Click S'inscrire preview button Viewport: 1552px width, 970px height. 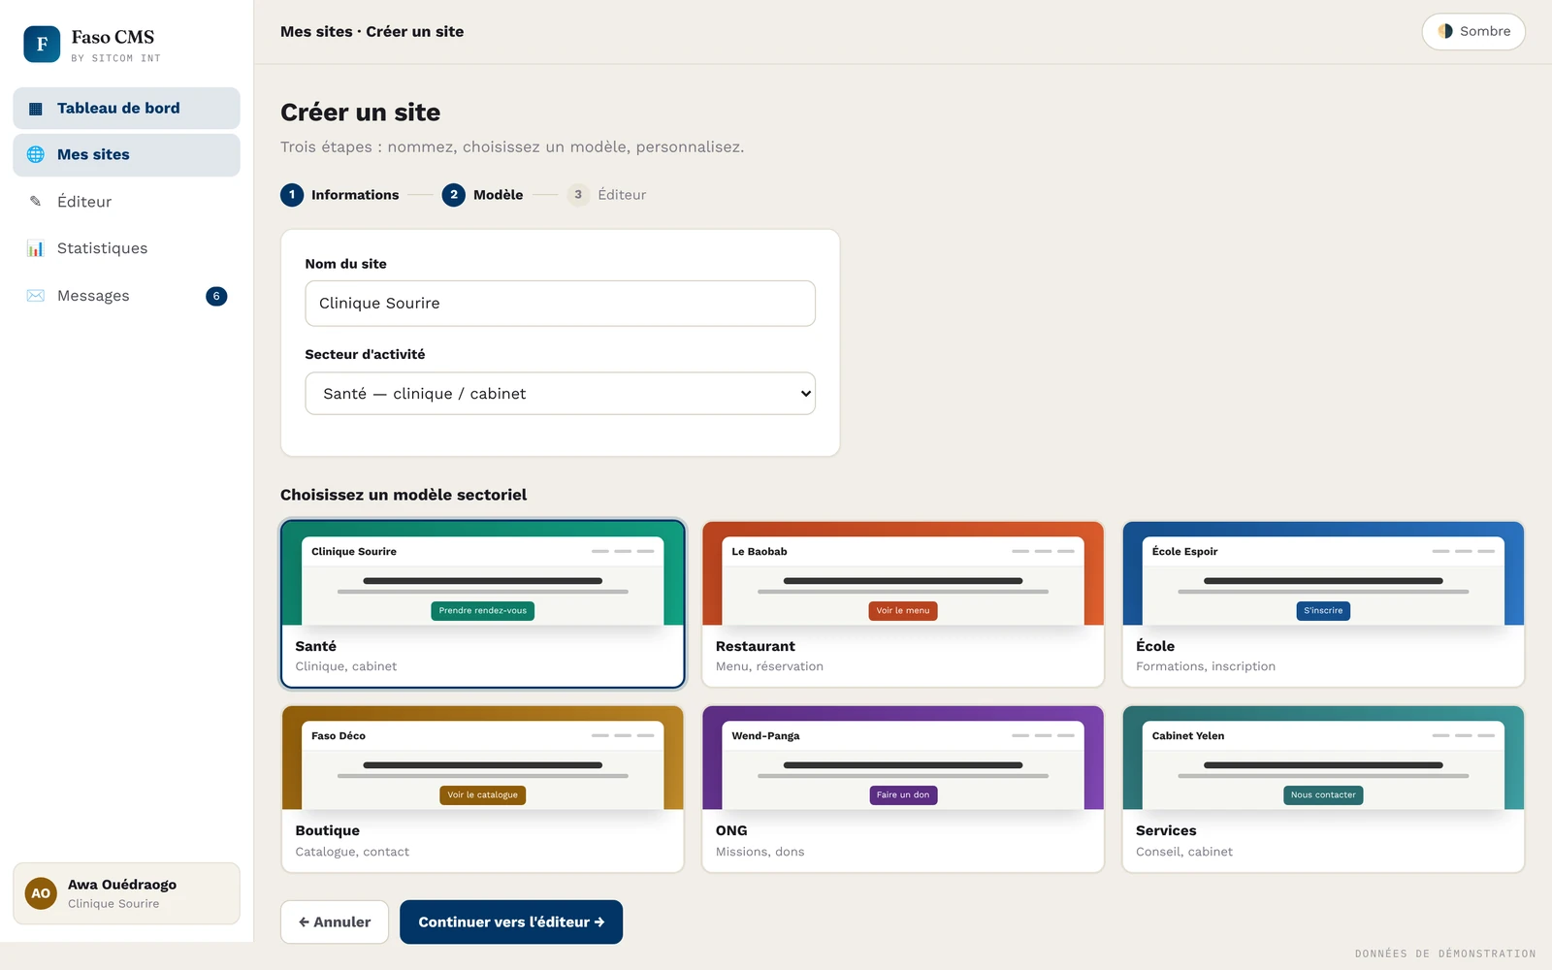pyautogui.click(x=1323, y=611)
